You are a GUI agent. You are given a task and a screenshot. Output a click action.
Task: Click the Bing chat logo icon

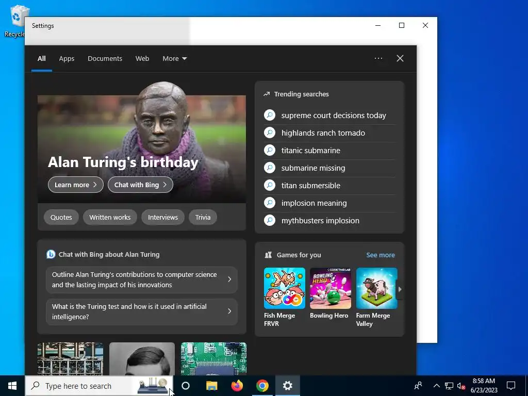(x=51, y=254)
